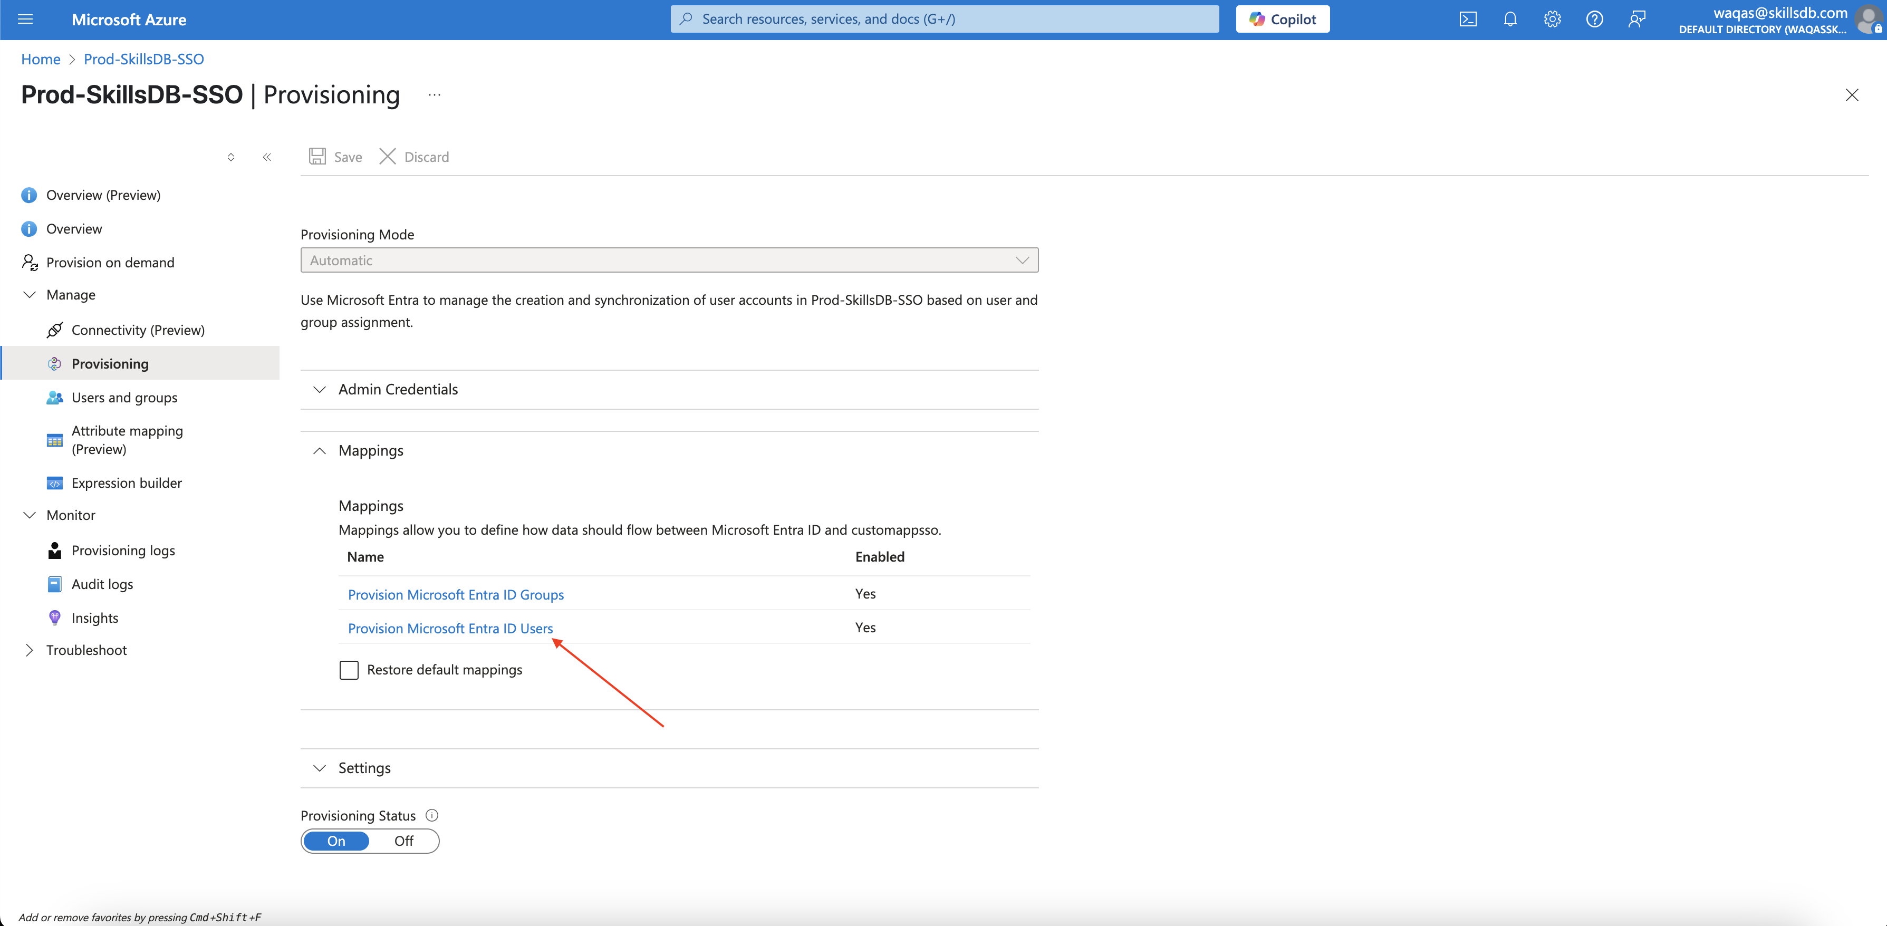
Task: Close the Provisioning blade
Action: coord(1851,94)
